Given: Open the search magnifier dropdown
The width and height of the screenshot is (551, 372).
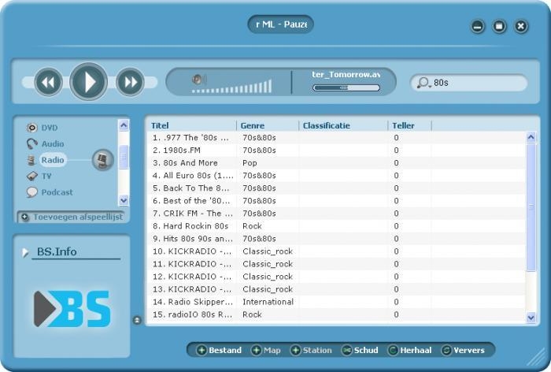Looking at the screenshot, I should click(x=423, y=83).
